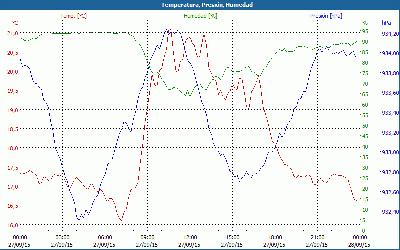Click the '55' humidity axis value
Viewport: 400px width, 250px height.
point(365,115)
